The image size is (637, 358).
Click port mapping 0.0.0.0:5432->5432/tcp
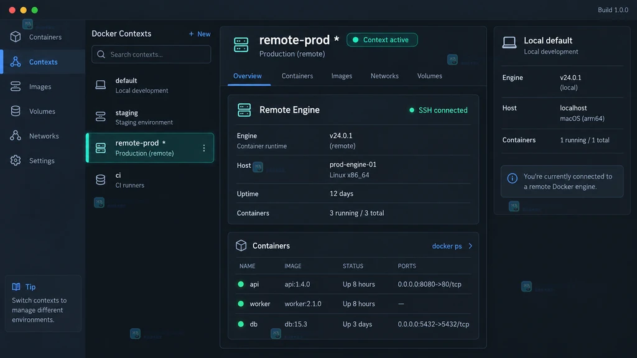click(x=434, y=324)
